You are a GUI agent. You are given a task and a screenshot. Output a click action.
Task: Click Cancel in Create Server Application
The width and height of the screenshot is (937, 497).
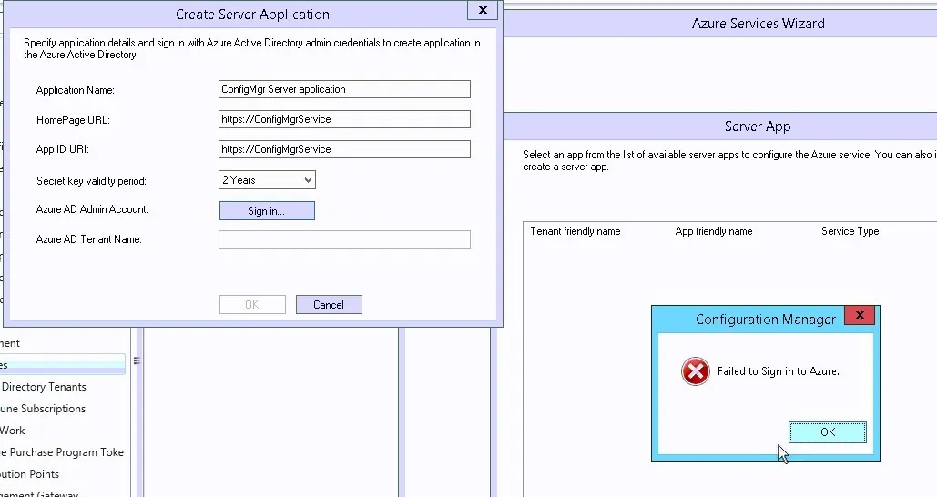(x=329, y=305)
